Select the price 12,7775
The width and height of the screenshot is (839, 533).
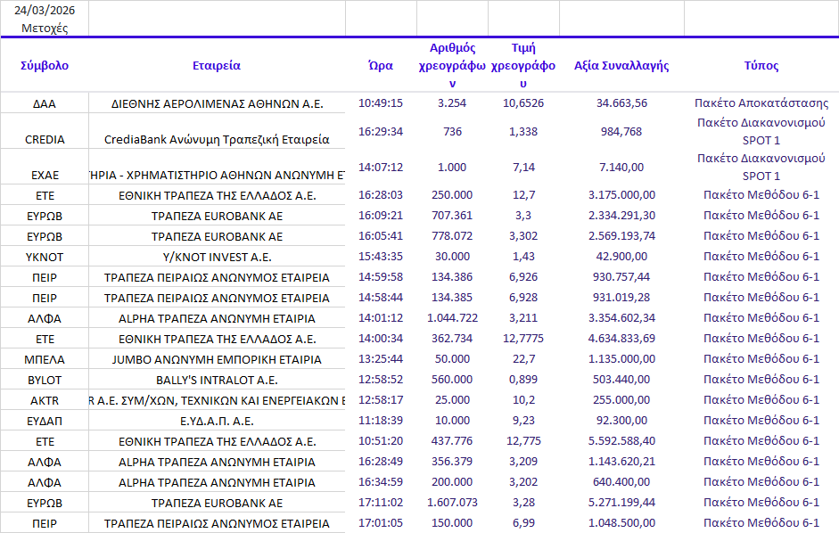[x=523, y=339]
